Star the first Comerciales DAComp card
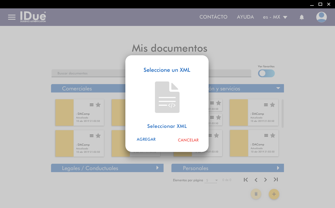This screenshot has height=208, width=335. point(98,105)
